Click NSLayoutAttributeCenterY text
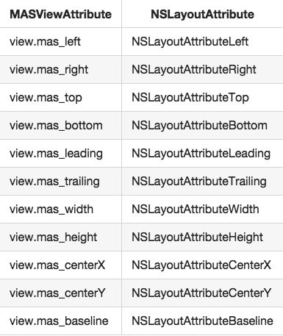 tap(201, 293)
